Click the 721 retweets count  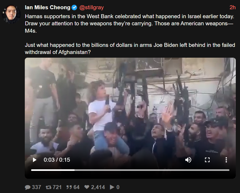57,187
